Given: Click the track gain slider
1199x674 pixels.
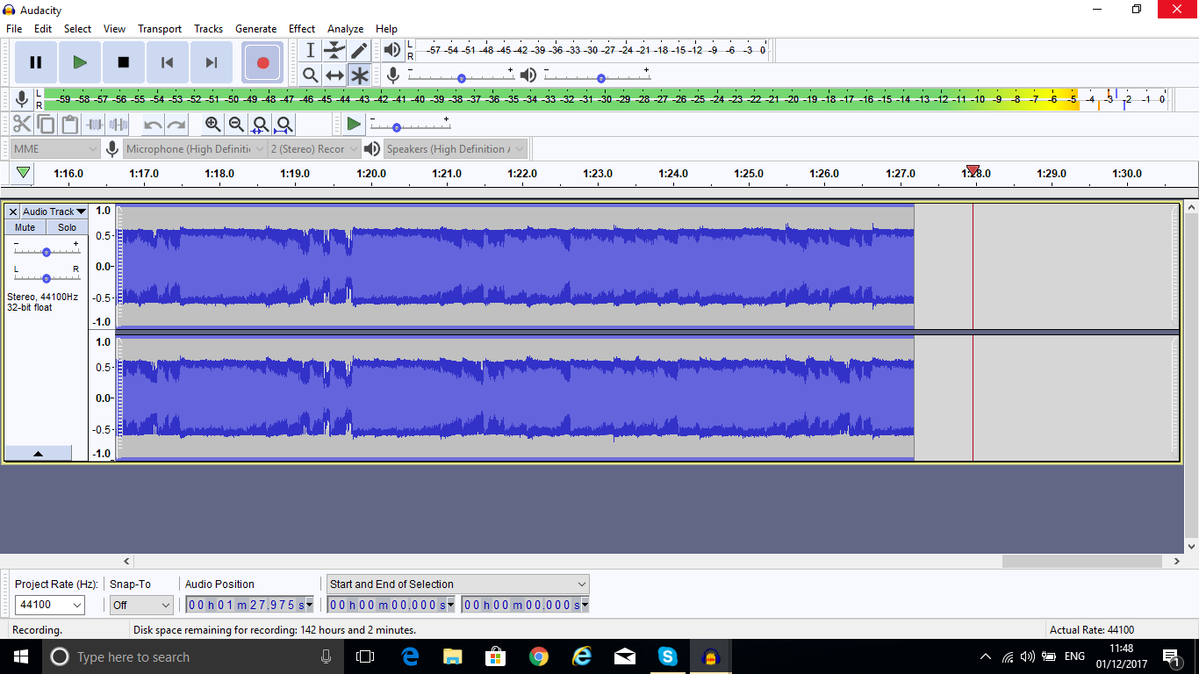Looking at the screenshot, I should tap(45, 252).
